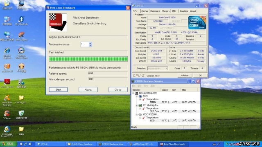The height and width of the screenshot is (147, 262).
Task: Click OK in the CPU-Z window
Action: click(200, 76)
